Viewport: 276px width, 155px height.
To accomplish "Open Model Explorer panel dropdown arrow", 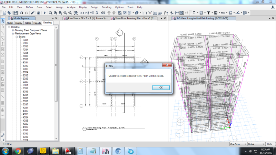I will [53, 18].
